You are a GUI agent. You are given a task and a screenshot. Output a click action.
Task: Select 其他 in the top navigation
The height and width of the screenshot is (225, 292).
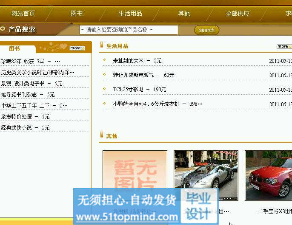[x=184, y=14]
